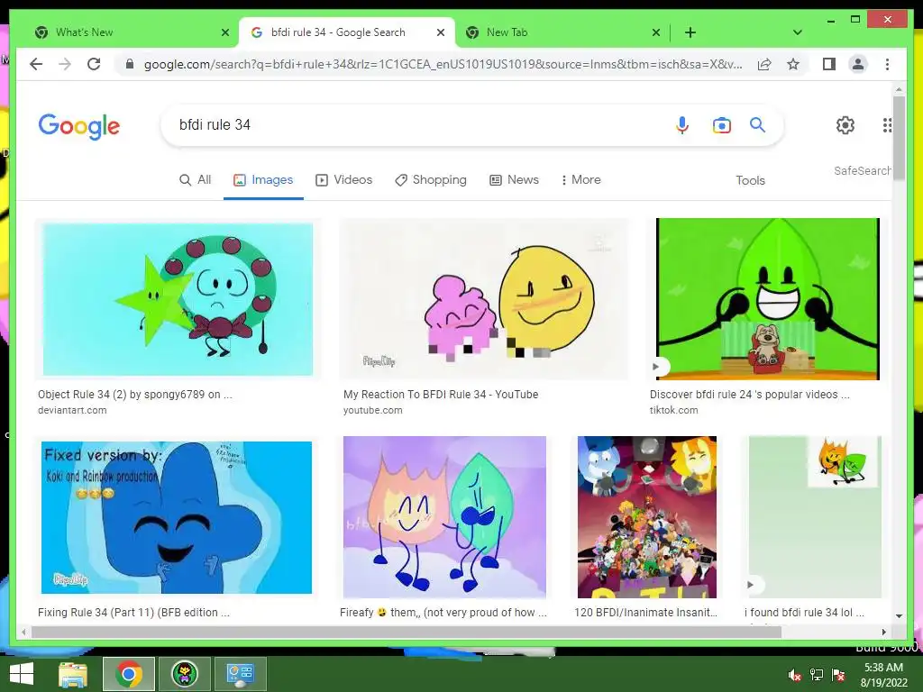Open File Explorer from taskbar
The height and width of the screenshot is (692, 923).
(x=73, y=674)
